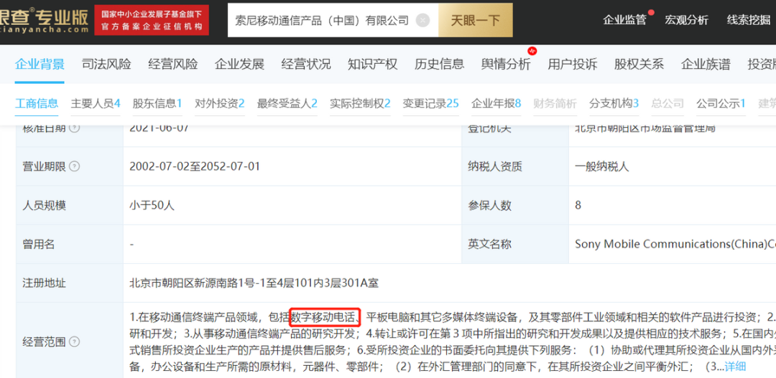
Task: Select 最终受益人 2 sub-tab
Action: tap(287, 104)
